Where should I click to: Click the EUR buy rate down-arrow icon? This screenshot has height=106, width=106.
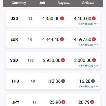pyautogui.click(x=62, y=39)
